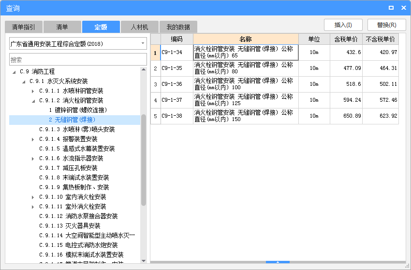Close the 查询 dialog
The height and width of the screenshot is (270, 411).
click(404, 8)
